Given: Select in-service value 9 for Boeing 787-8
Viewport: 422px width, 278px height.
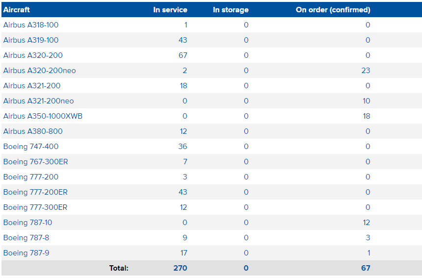Looking at the screenshot, I should [x=185, y=238].
